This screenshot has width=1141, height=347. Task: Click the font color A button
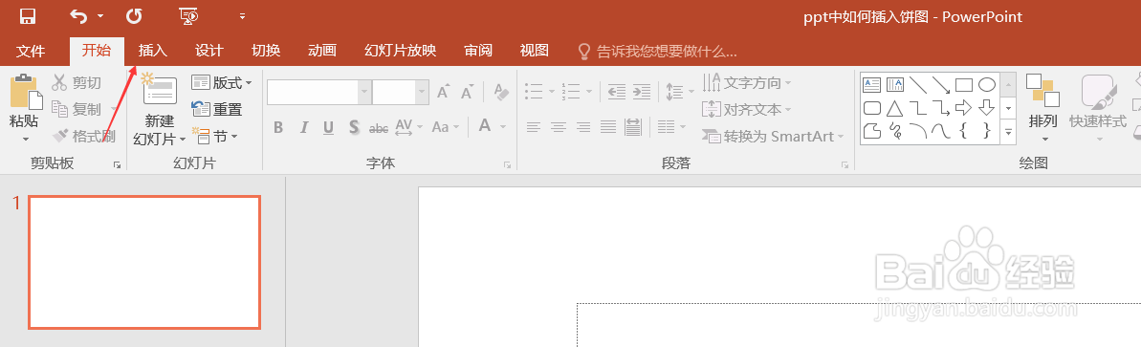click(x=485, y=126)
